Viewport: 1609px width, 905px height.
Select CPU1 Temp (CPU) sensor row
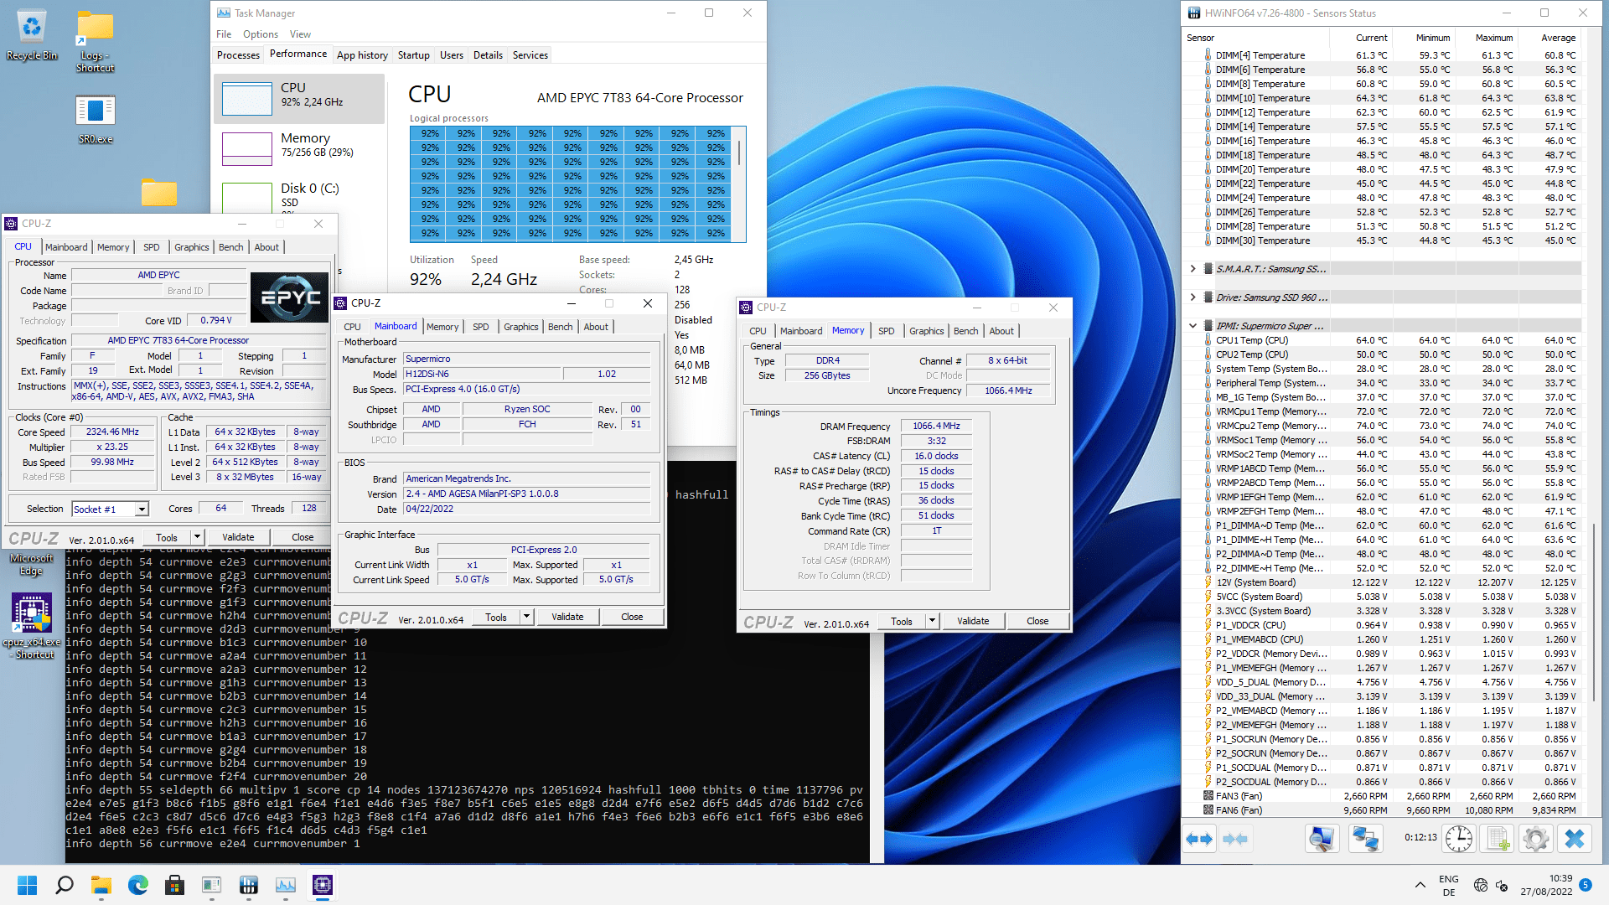(x=1383, y=340)
